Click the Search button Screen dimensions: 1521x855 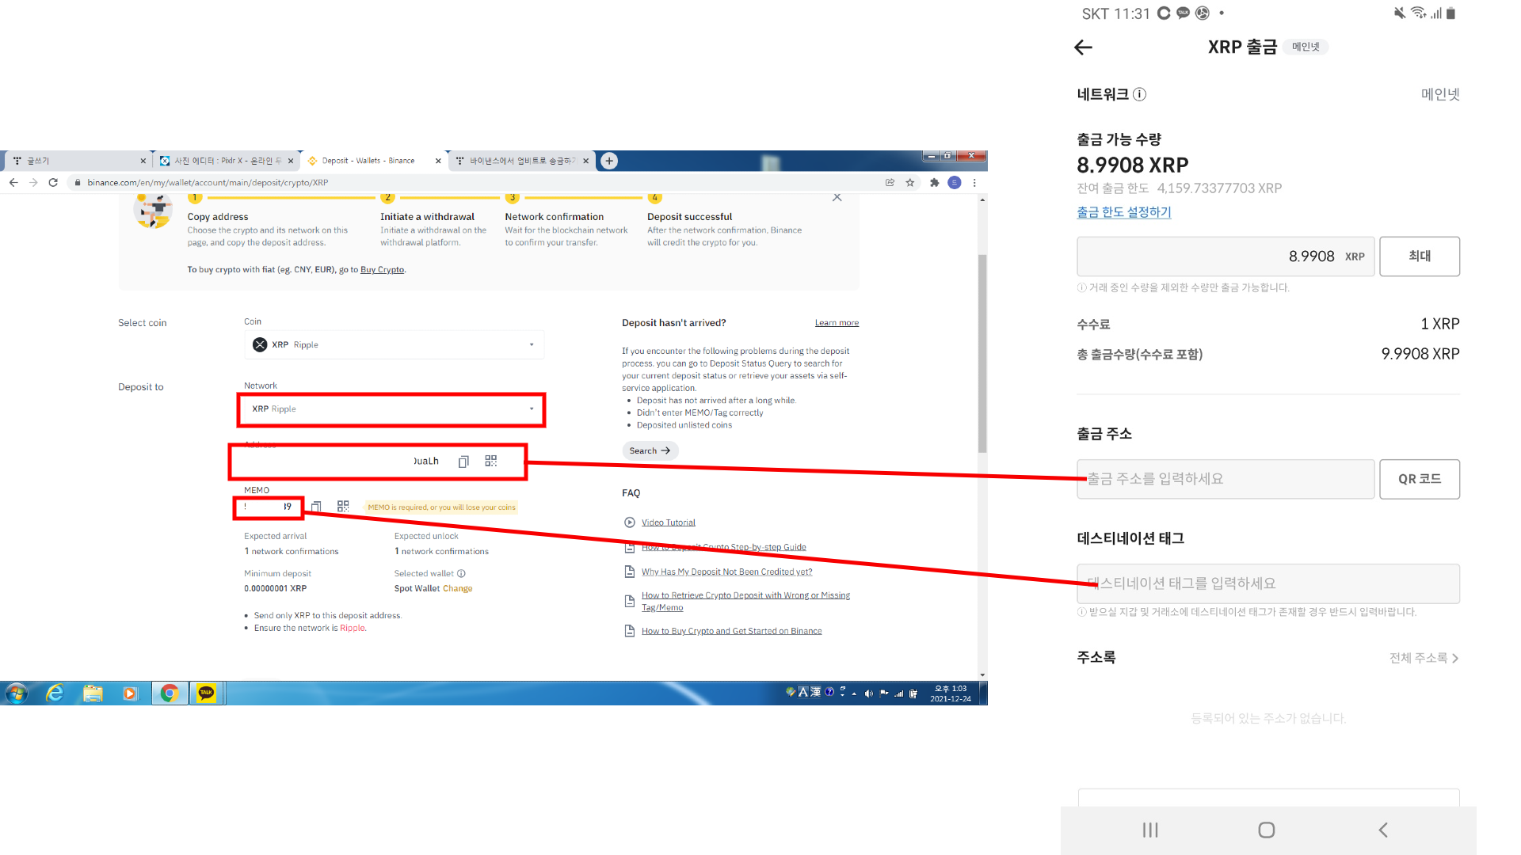[x=650, y=450]
